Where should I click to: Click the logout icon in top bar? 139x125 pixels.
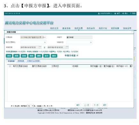click(123, 13)
